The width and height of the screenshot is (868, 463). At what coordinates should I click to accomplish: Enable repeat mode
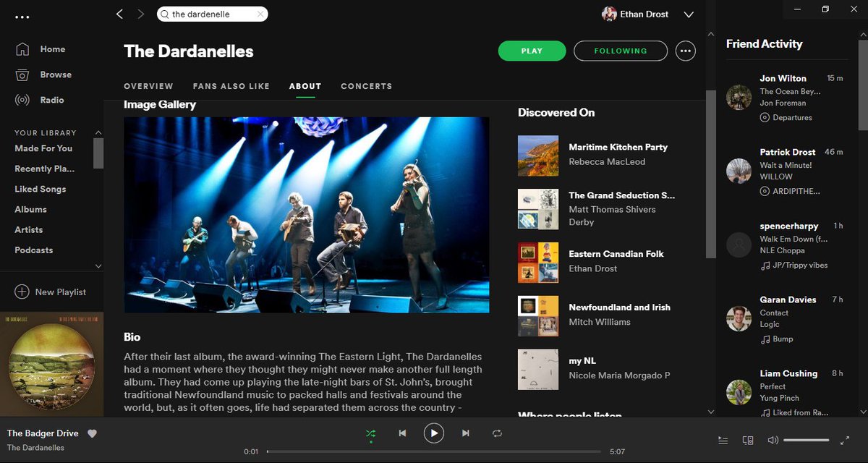pos(497,433)
